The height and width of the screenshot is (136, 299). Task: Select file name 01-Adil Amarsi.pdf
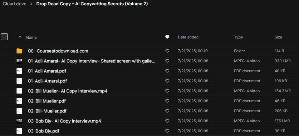[x=47, y=71]
